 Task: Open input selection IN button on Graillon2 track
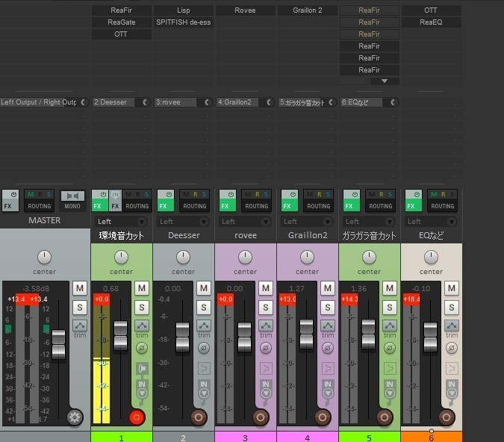[x=328, y=389]
